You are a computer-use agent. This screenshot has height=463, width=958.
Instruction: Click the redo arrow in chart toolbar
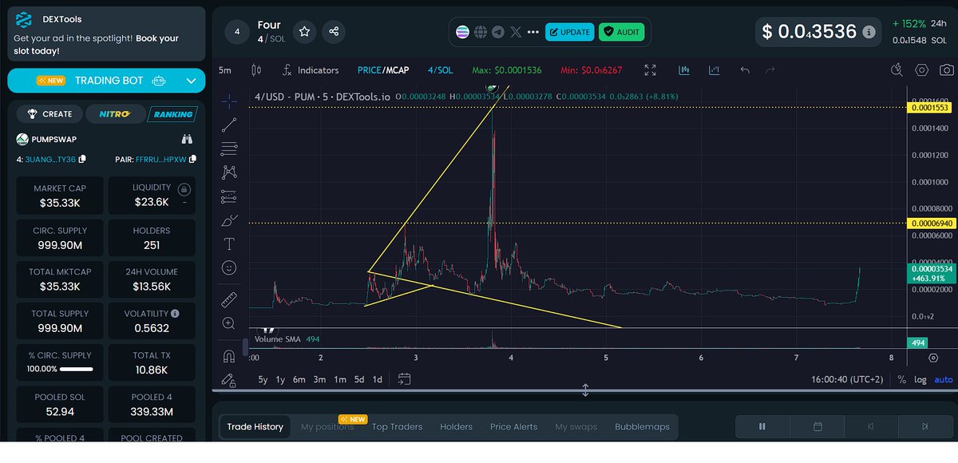(x=770, y=70)
